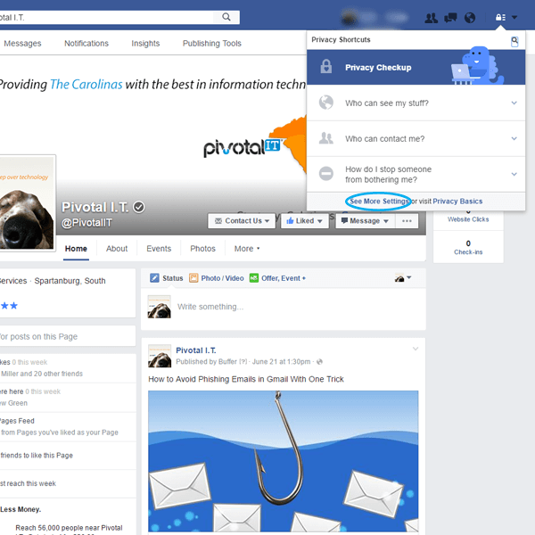The image size is (535, 535).
Task: Click the star rating
Action: coord(9,305)
